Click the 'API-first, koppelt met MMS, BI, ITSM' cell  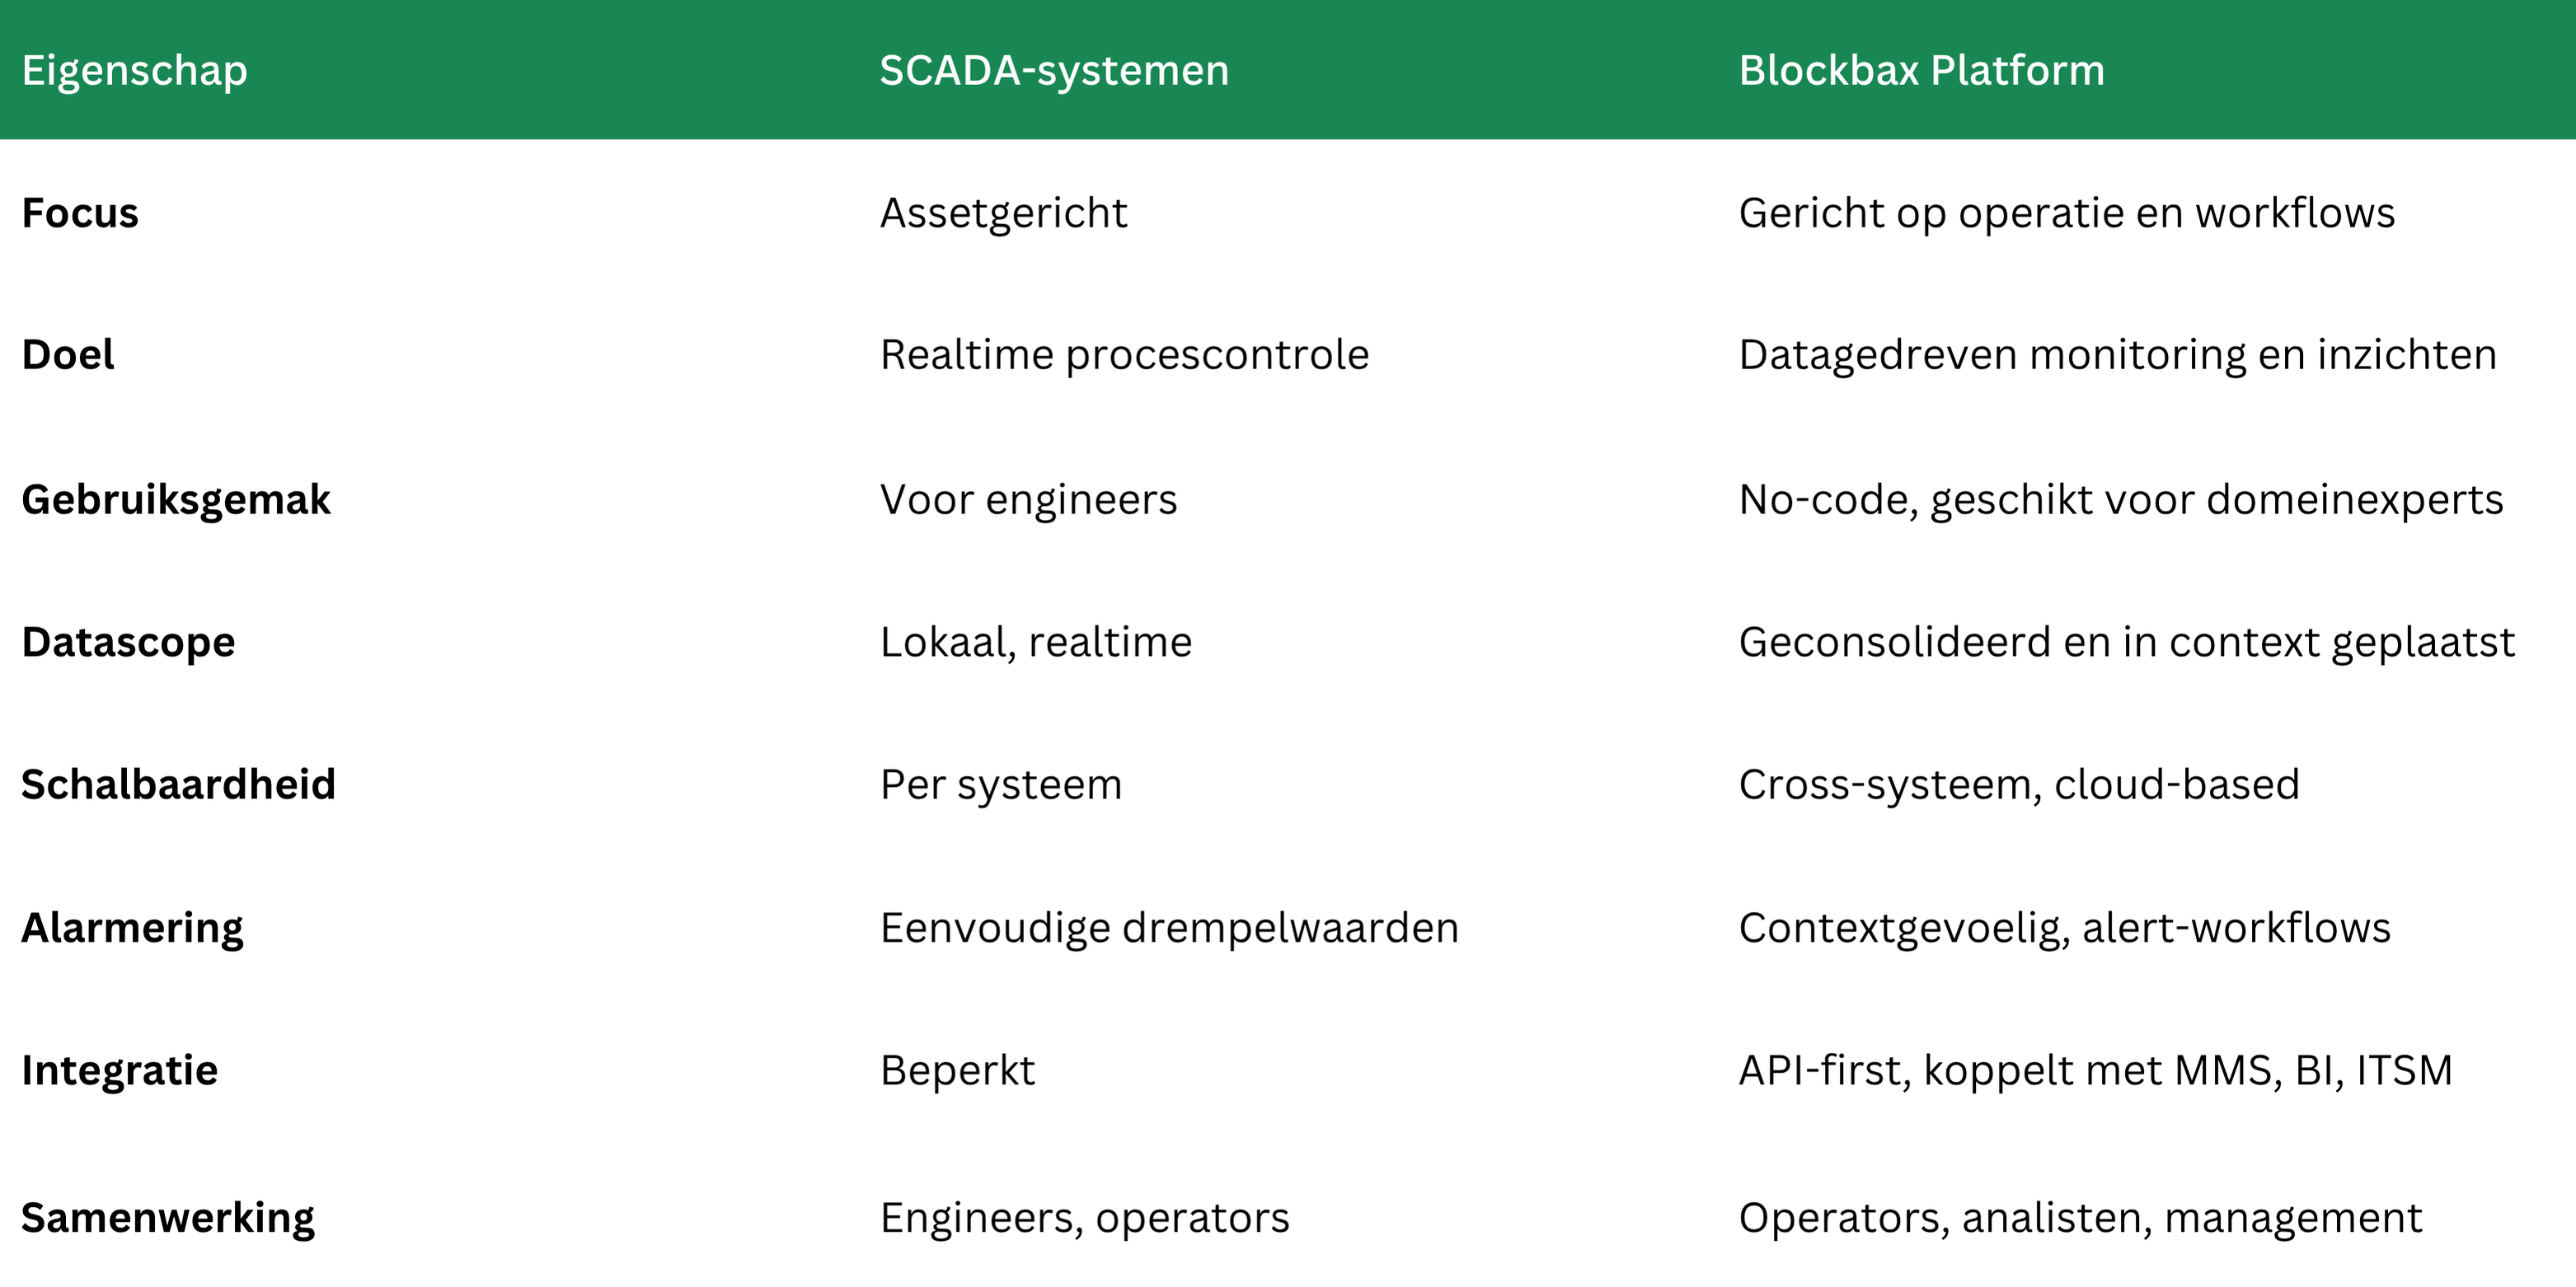[2095, 1070]
